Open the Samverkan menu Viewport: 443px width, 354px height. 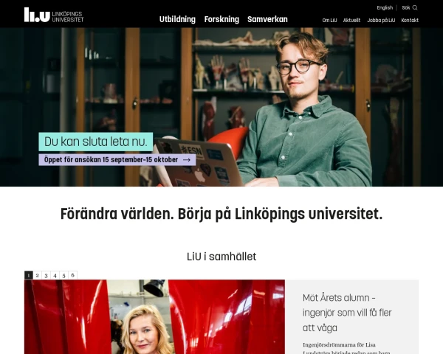(267, 19)
